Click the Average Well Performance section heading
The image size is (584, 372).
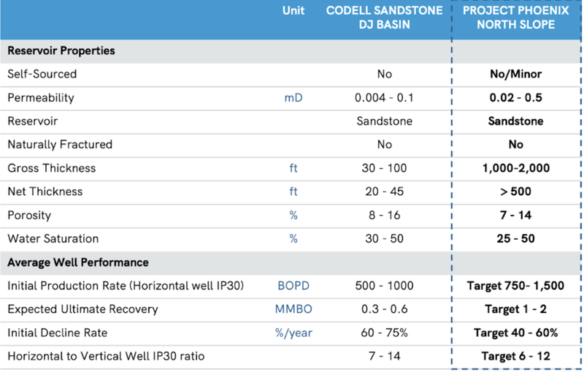pyautogui.click(x=78, y=262)
